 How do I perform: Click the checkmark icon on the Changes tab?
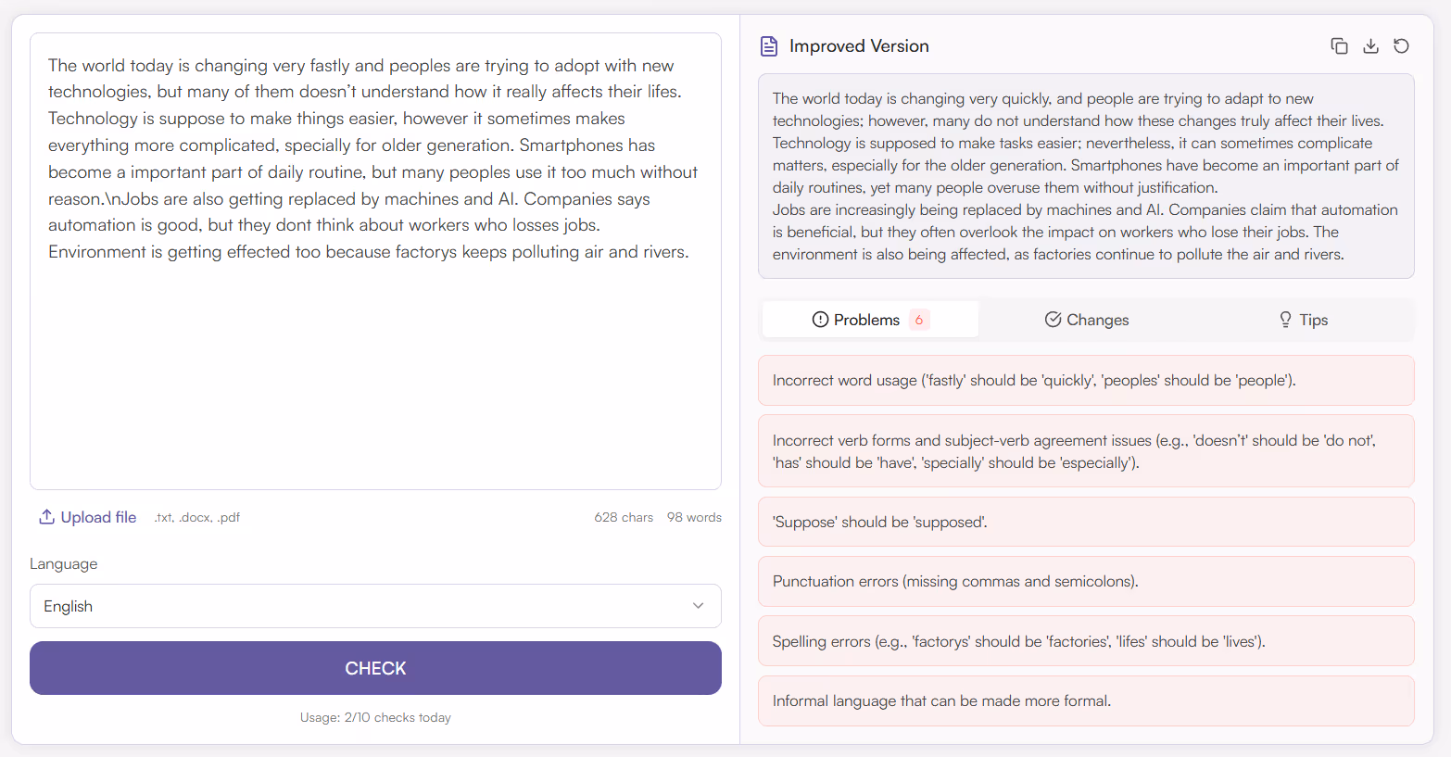point(1053,319)
